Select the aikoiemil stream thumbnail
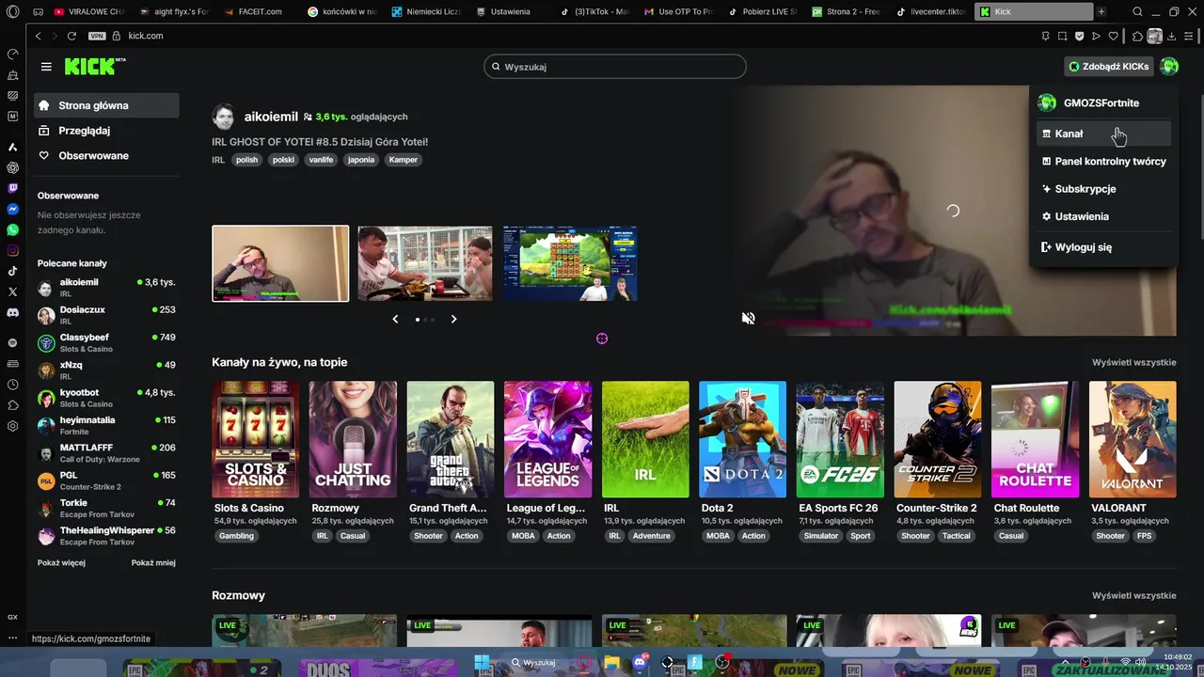The height and width of the screenshot is (677, 1204). tap(280, 263)
